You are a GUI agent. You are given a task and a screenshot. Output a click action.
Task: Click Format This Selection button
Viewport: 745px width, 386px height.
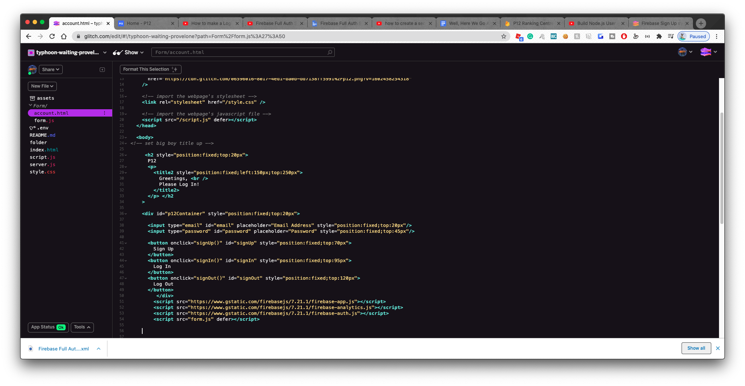coord(150,69)
